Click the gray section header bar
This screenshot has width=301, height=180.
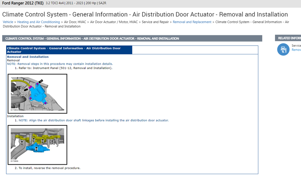coord(132,38)
